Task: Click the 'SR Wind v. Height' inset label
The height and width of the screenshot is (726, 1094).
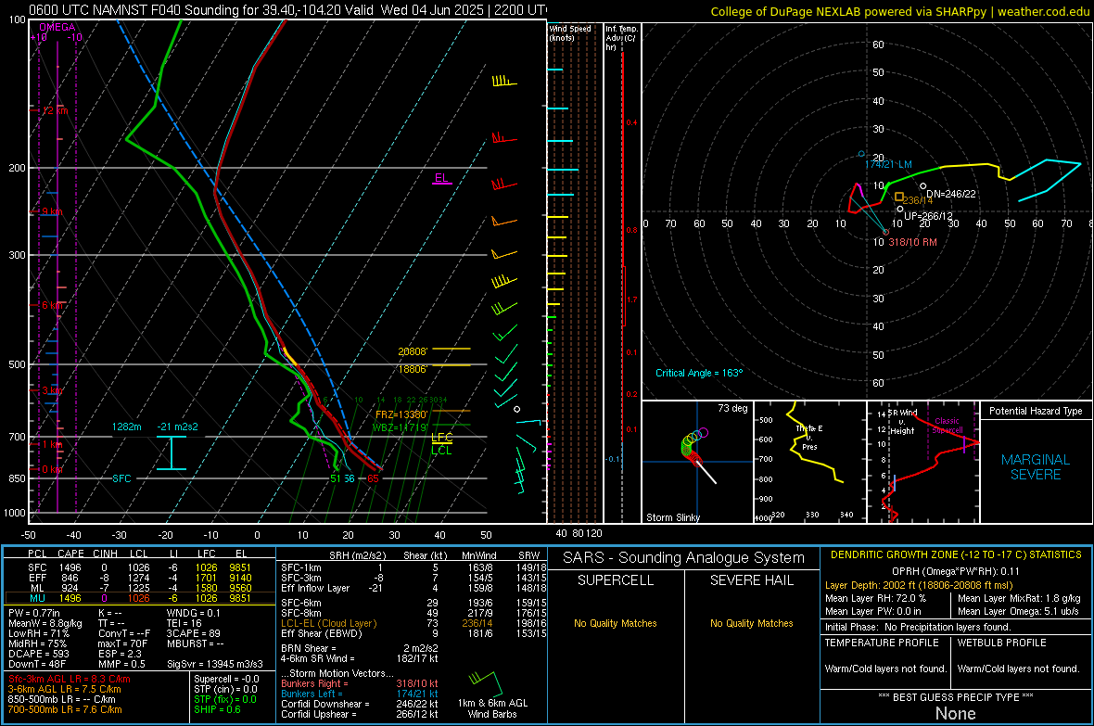Action: point(902,422)
